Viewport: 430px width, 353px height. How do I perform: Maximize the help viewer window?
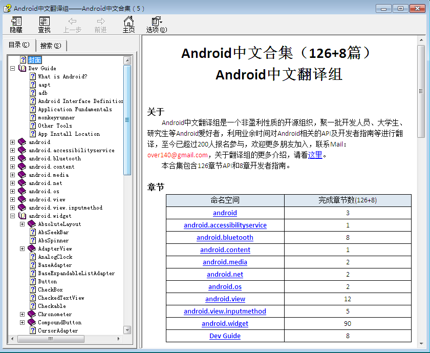point(400,9)
